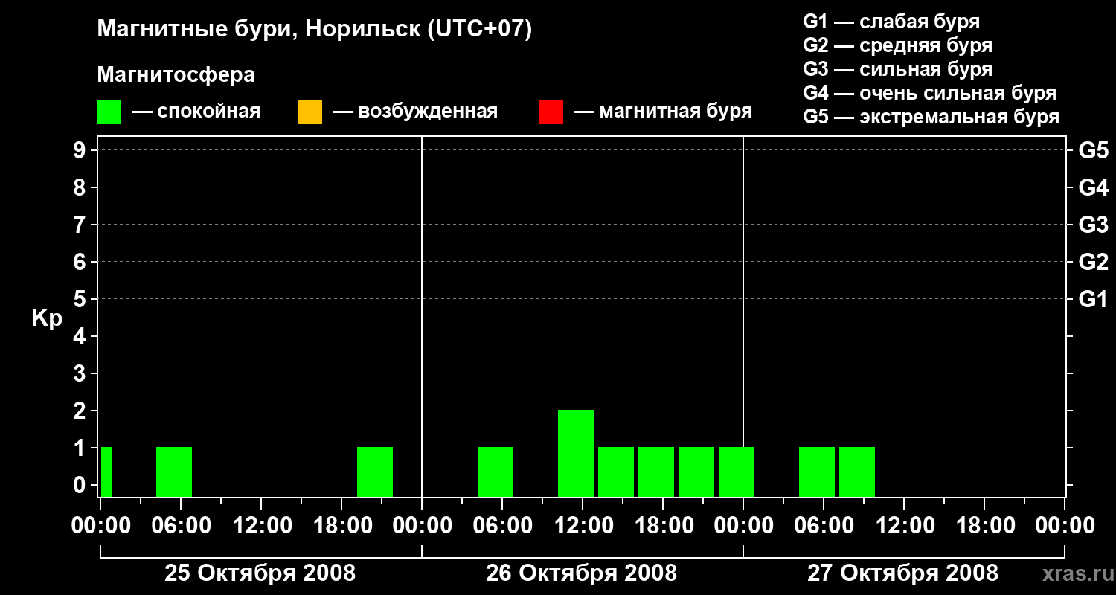Click the orange 'возбужденная' legend swatch
1116x595 pixels.
point(310,112)
